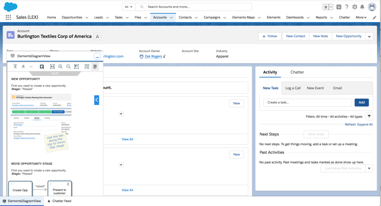Collapse diagram side panel with blue arrow
The image size is (381, 206).
click(x=96, y=100)
